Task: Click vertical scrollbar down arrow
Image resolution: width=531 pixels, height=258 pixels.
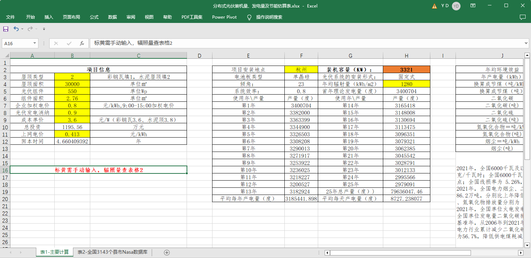Action: click(527, 245)
